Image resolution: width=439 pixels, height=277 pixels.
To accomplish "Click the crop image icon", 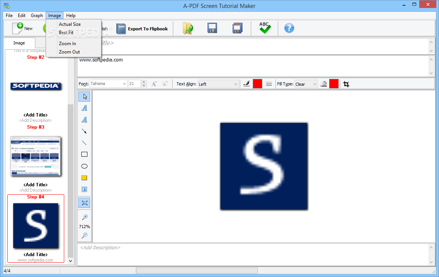I will [x=346, y=84].
